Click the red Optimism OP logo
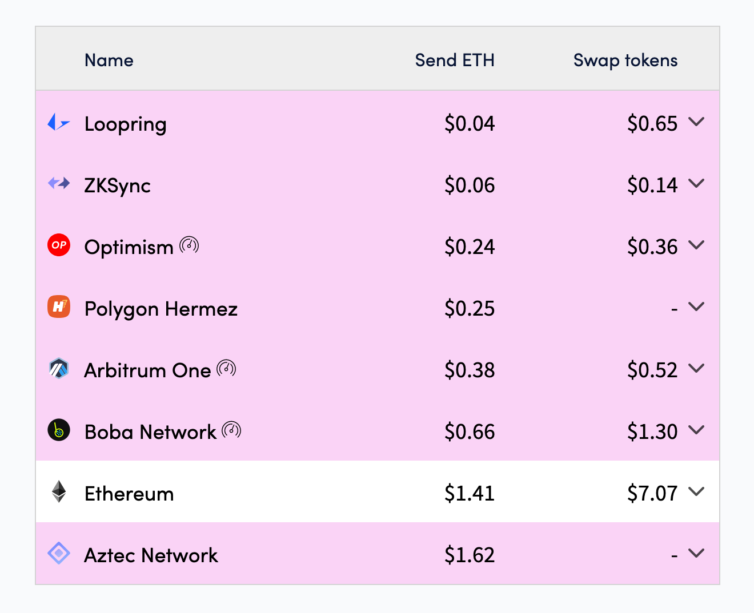 pos(58,245)
